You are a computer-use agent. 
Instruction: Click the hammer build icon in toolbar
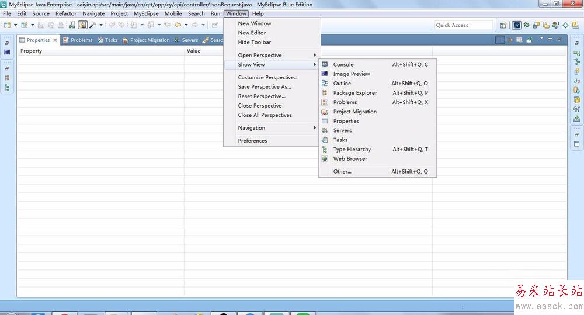(92, 25)
